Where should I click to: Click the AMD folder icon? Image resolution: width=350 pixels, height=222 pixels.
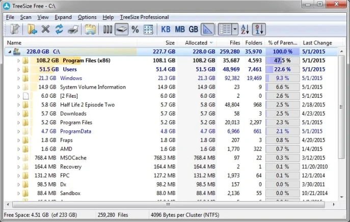25,149
